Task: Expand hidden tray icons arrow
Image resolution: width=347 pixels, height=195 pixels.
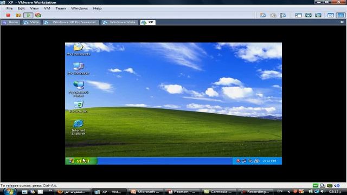Action: tap(288, 192)
